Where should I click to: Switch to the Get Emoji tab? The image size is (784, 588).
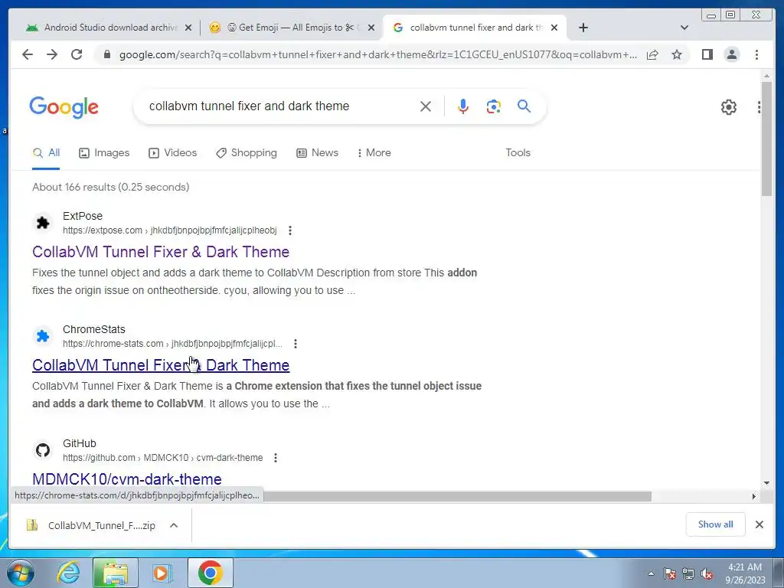292,28
